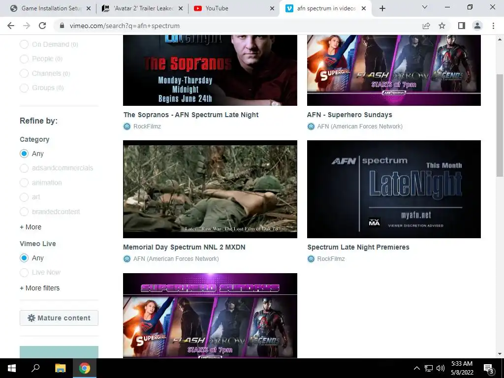Open the volume tray icon
Screen dimensions: 504x378
(441, 368)
